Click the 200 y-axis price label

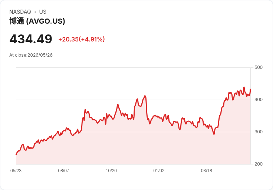coord(259,164)
